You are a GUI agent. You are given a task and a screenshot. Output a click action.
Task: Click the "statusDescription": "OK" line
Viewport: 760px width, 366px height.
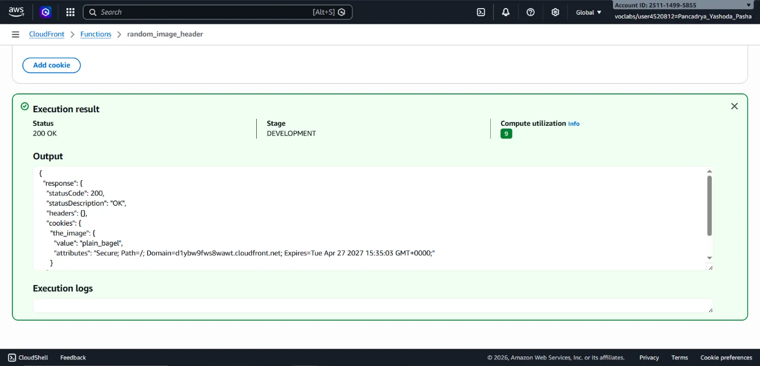[86, 203]
